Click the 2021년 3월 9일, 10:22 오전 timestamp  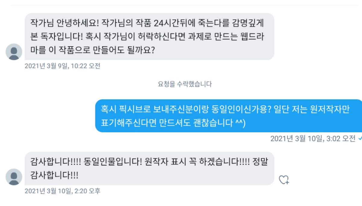[62, 66]
